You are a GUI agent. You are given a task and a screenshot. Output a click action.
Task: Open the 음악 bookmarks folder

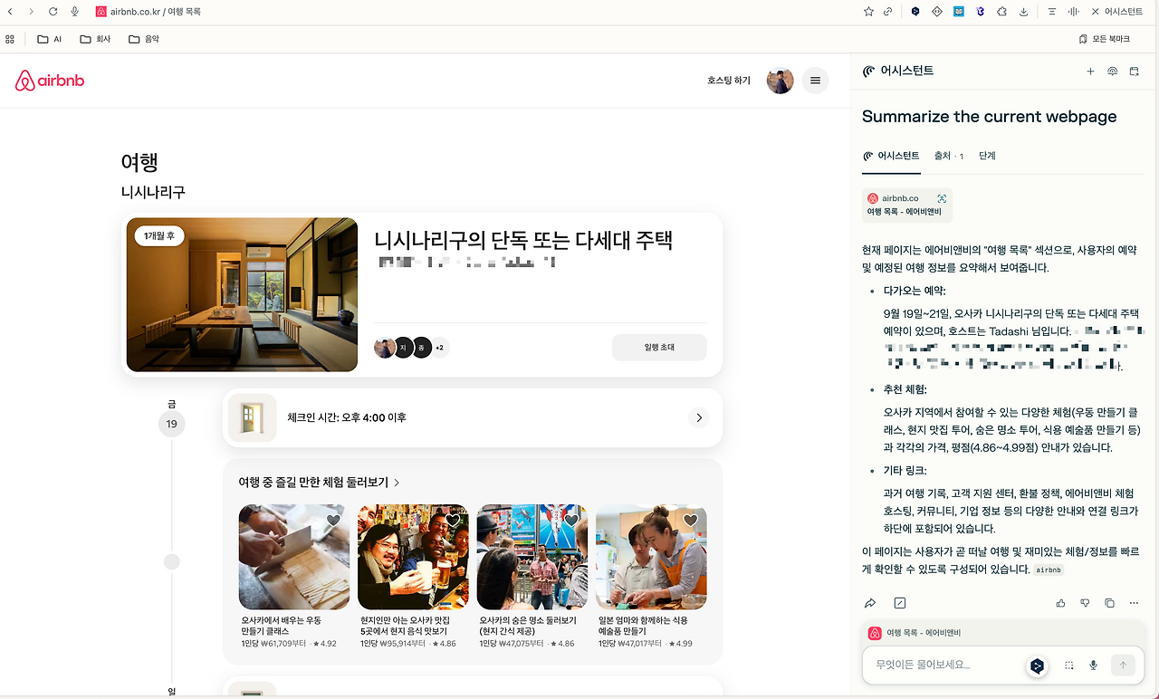tap(144, 39)
